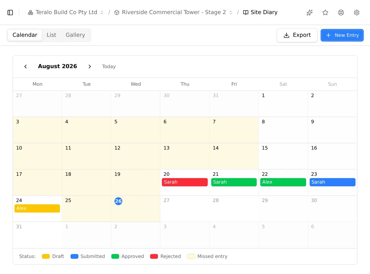Open Sarah's submitted entry on the 23rd
This screenshot has height=274, width=370.
click(x=332, y=182)
